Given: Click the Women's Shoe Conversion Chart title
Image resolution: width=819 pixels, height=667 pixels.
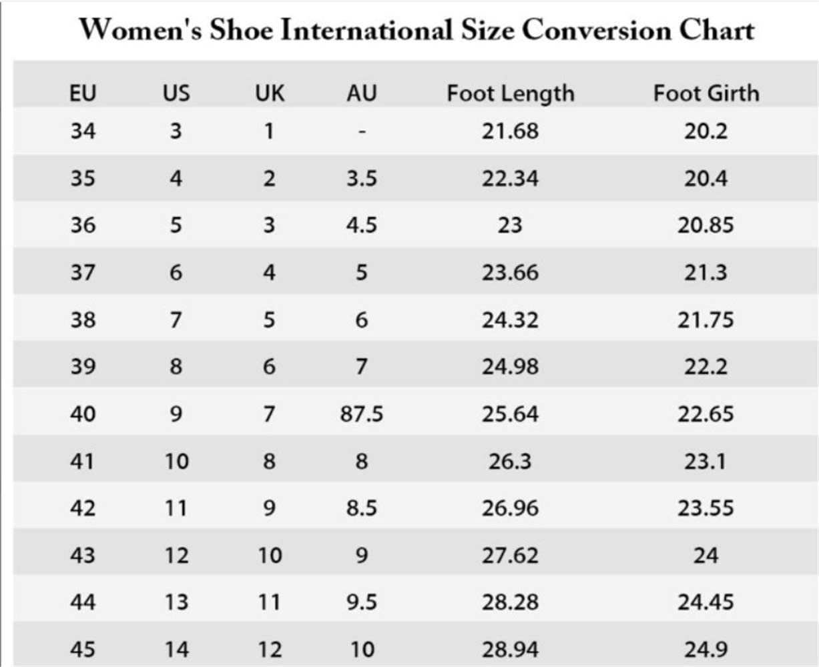Looking at the screenshot, I should click(417, 31).
